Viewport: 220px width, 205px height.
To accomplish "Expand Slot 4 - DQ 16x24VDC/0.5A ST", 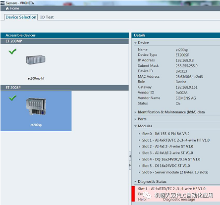I will tap(139, 159).
